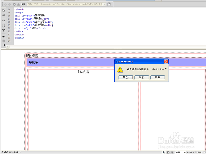Click the Select Parent Tag icon
This screenshot has width=206, height=154.
coord(4,36)
